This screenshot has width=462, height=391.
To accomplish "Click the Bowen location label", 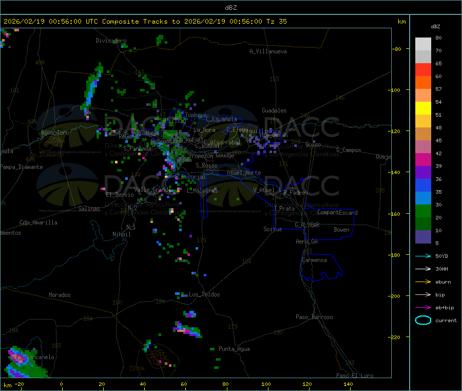I will click(x=341, y=230).
